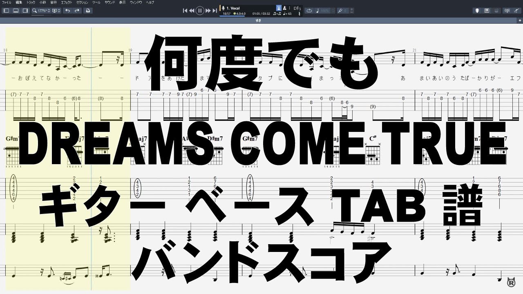
Task: Open the 小節 menu
Action: (x=43, y=2)
